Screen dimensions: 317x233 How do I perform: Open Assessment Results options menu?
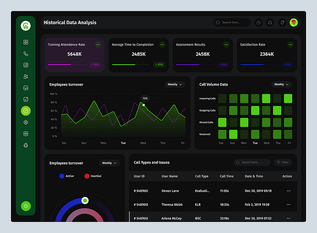[226, 45]
